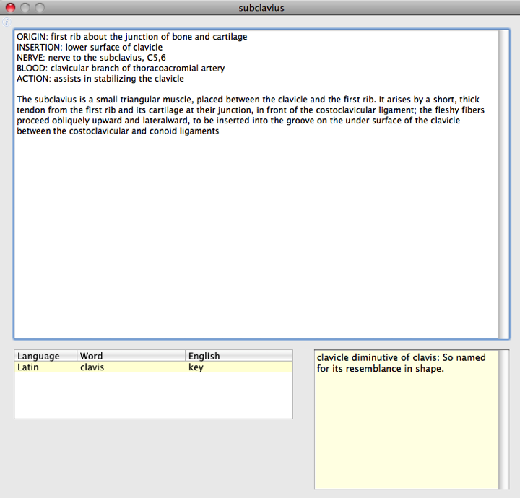Screen dimensions: 520x498
Task: Place the cursor in the ORIGIN line
Action: click(x=131, y=37)
